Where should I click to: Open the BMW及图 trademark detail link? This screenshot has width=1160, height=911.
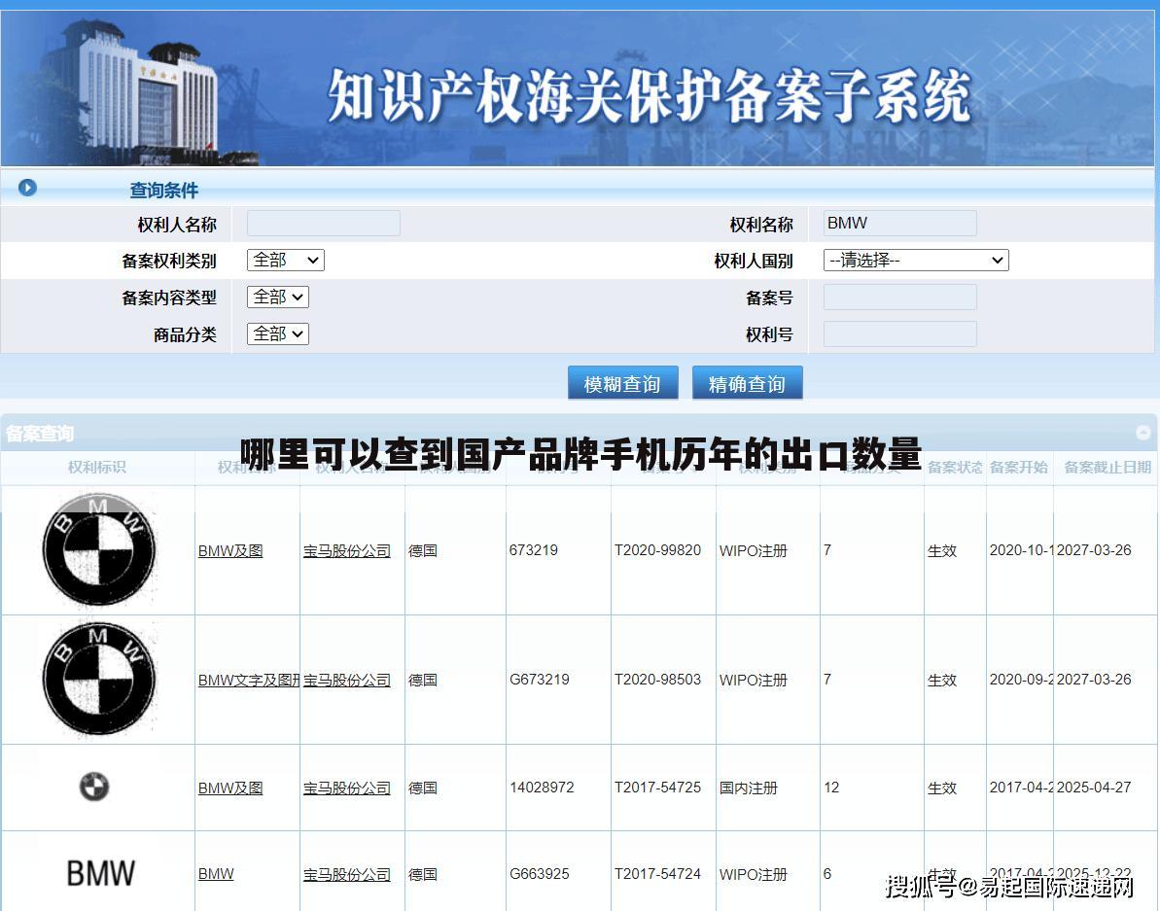coord(229,550)
